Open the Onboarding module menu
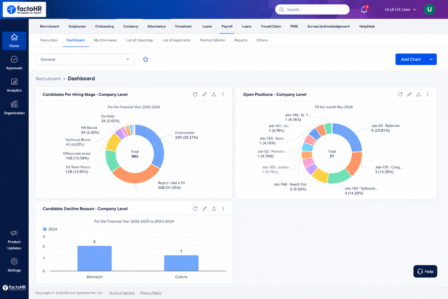The image size is (448, 299). 104,26
